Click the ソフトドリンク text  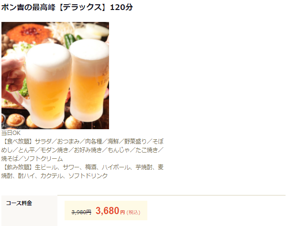pyautogui.click(x=88, y=175)
